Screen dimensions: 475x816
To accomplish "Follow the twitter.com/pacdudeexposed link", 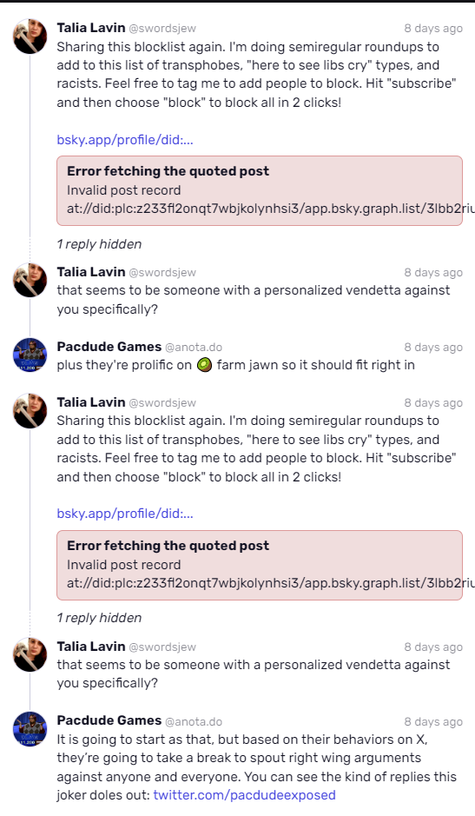I will point(245,795).
